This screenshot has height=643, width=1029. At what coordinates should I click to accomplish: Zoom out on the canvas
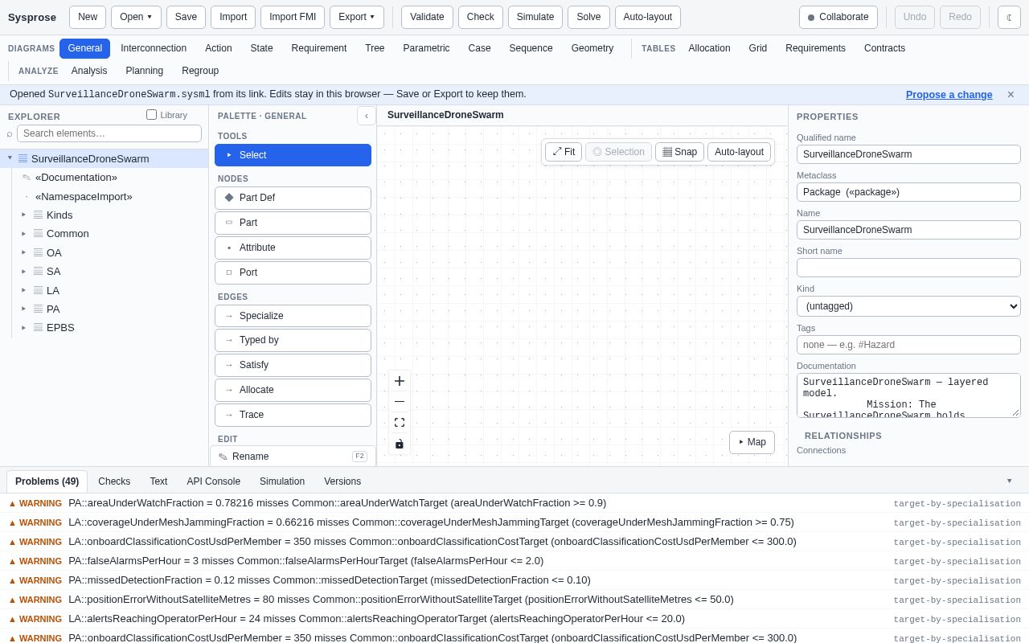[x=400, y=402]
